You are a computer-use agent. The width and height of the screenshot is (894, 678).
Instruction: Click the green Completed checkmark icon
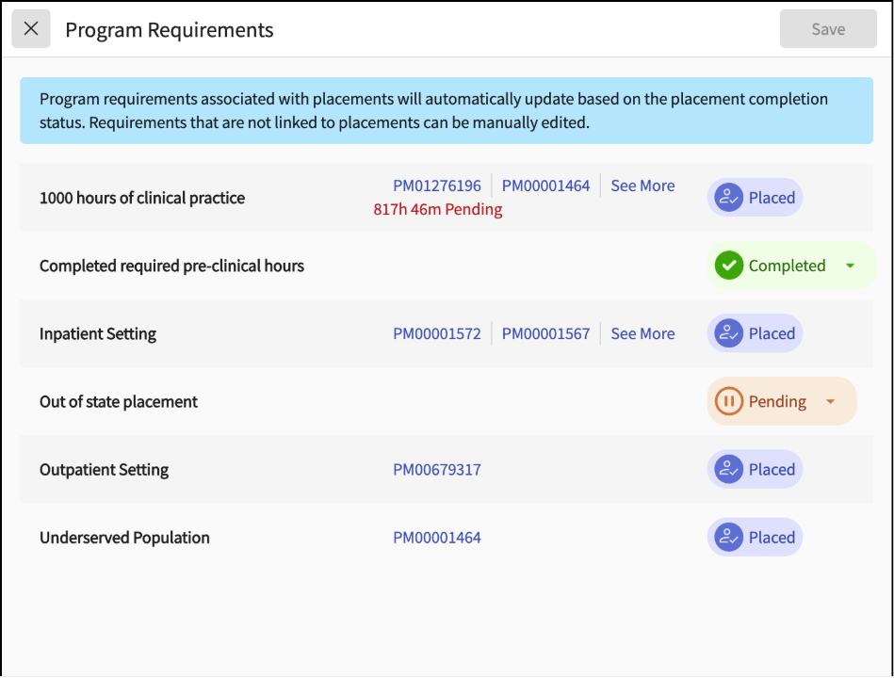click(728, 266)
